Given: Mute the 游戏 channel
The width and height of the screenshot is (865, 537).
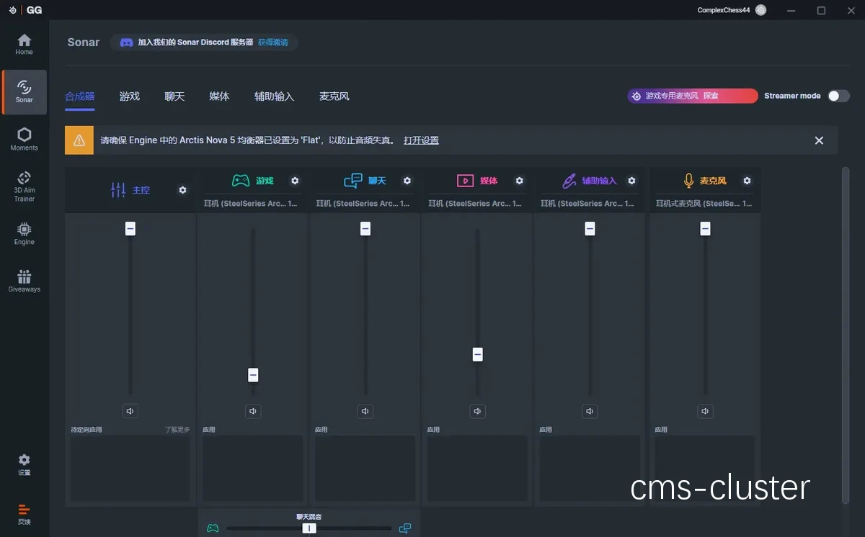Looking at the screenshot, I should (253, 411).
